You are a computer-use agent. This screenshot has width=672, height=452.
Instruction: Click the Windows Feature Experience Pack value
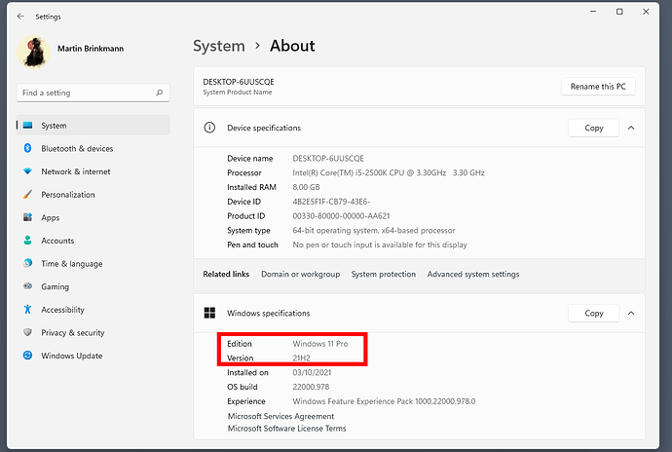pos(384,401)
